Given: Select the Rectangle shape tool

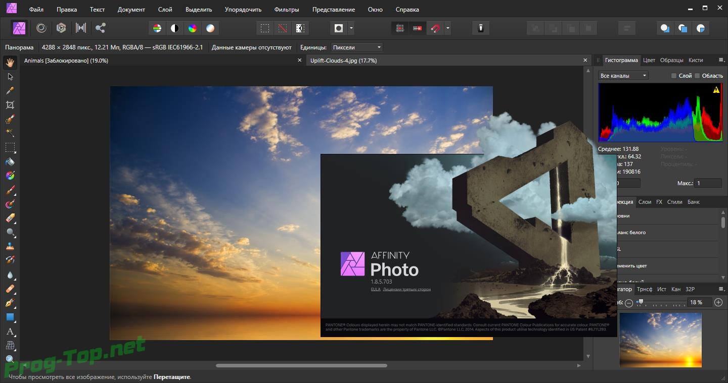Looking at the screenshot, I should [x=10, y=317].
